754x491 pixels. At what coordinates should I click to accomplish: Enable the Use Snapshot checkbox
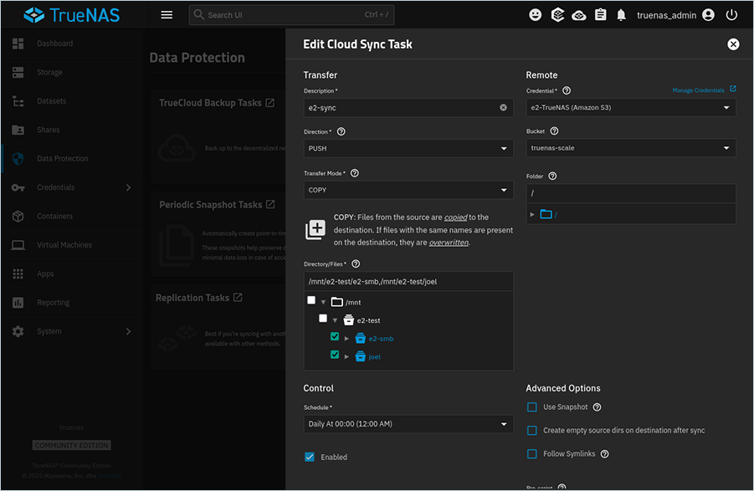click(x=532, y=407)
